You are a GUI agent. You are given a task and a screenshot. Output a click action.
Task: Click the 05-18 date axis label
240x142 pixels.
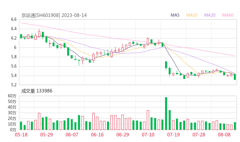[21, 135]
